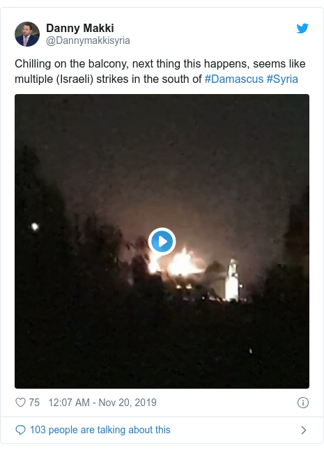The width and height of the screenshot is (324, 450).
Task: Open the #Syria hashtag
Action: (282, 79)
